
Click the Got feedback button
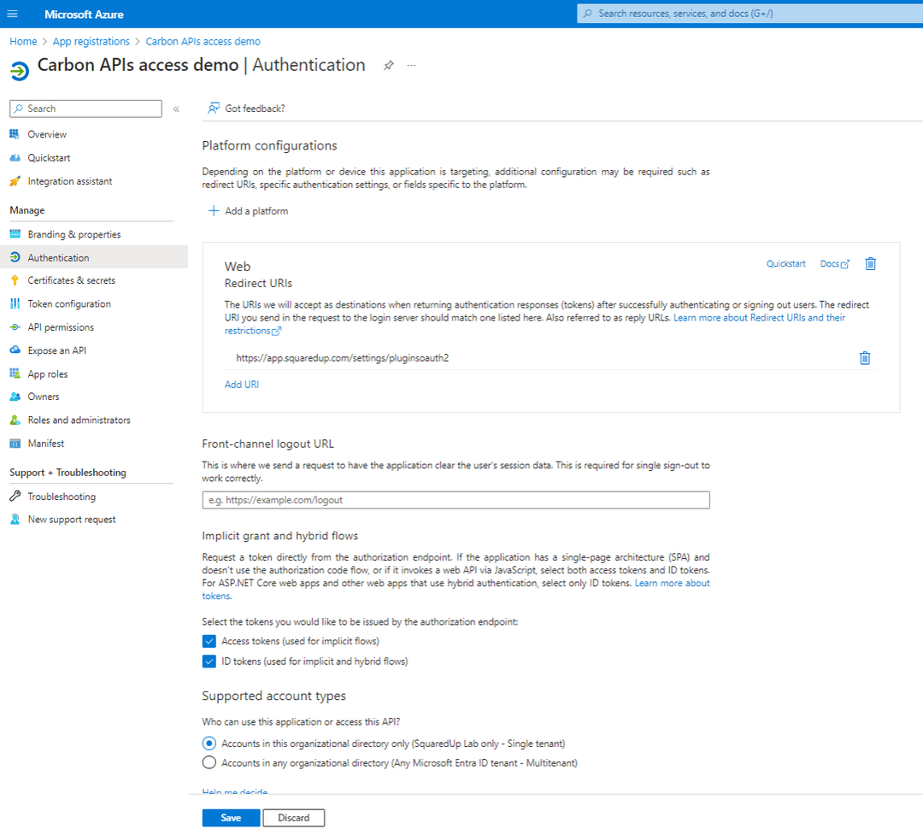[x=247, y=108]
